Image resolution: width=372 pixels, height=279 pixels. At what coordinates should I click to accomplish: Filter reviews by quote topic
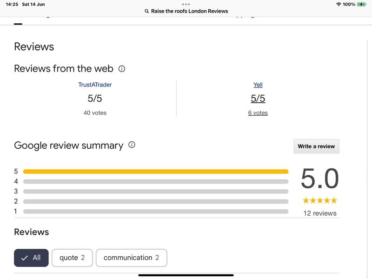point(72,258)
